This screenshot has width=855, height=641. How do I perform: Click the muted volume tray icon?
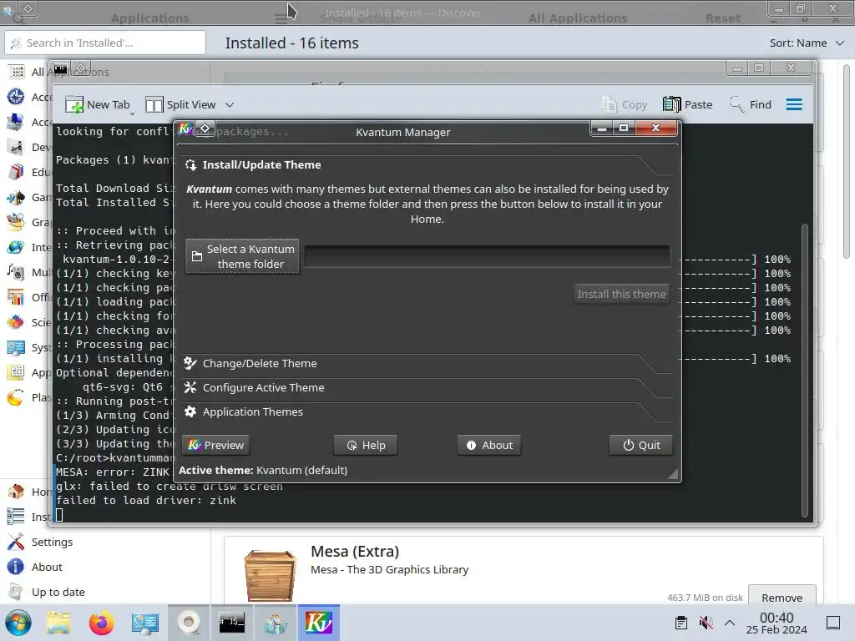coord(706,623)
